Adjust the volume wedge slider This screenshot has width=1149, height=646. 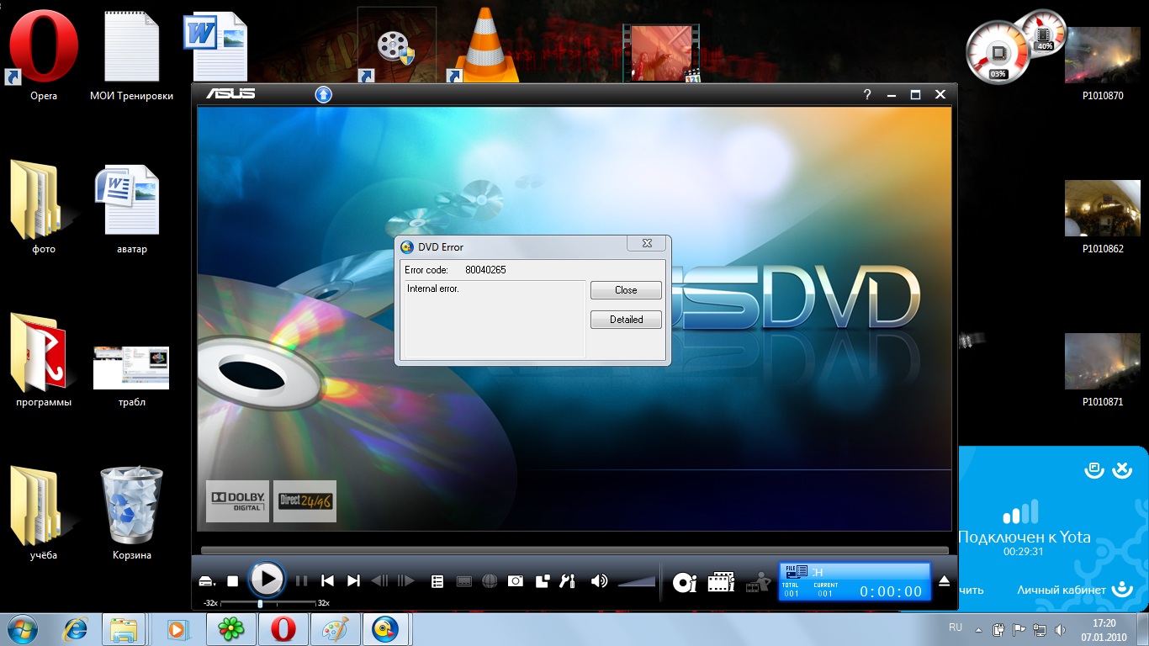coord(637,581)
